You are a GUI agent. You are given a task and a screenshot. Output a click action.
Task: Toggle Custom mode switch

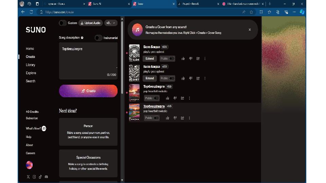(x=62, y=23)
